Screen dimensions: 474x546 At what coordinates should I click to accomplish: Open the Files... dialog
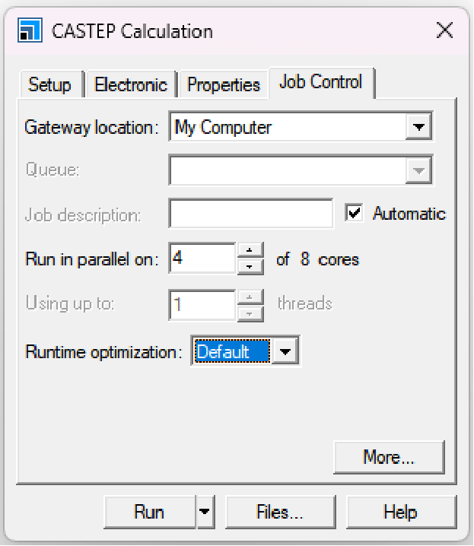(280, 512)
